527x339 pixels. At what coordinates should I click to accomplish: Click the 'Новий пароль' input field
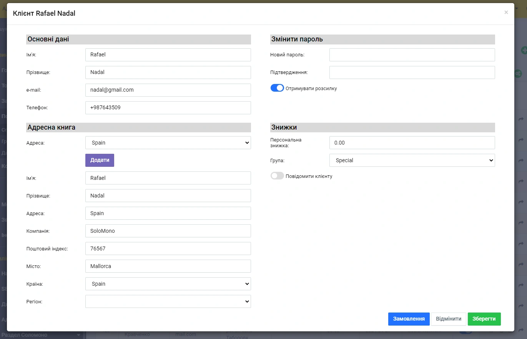point(412,55)
